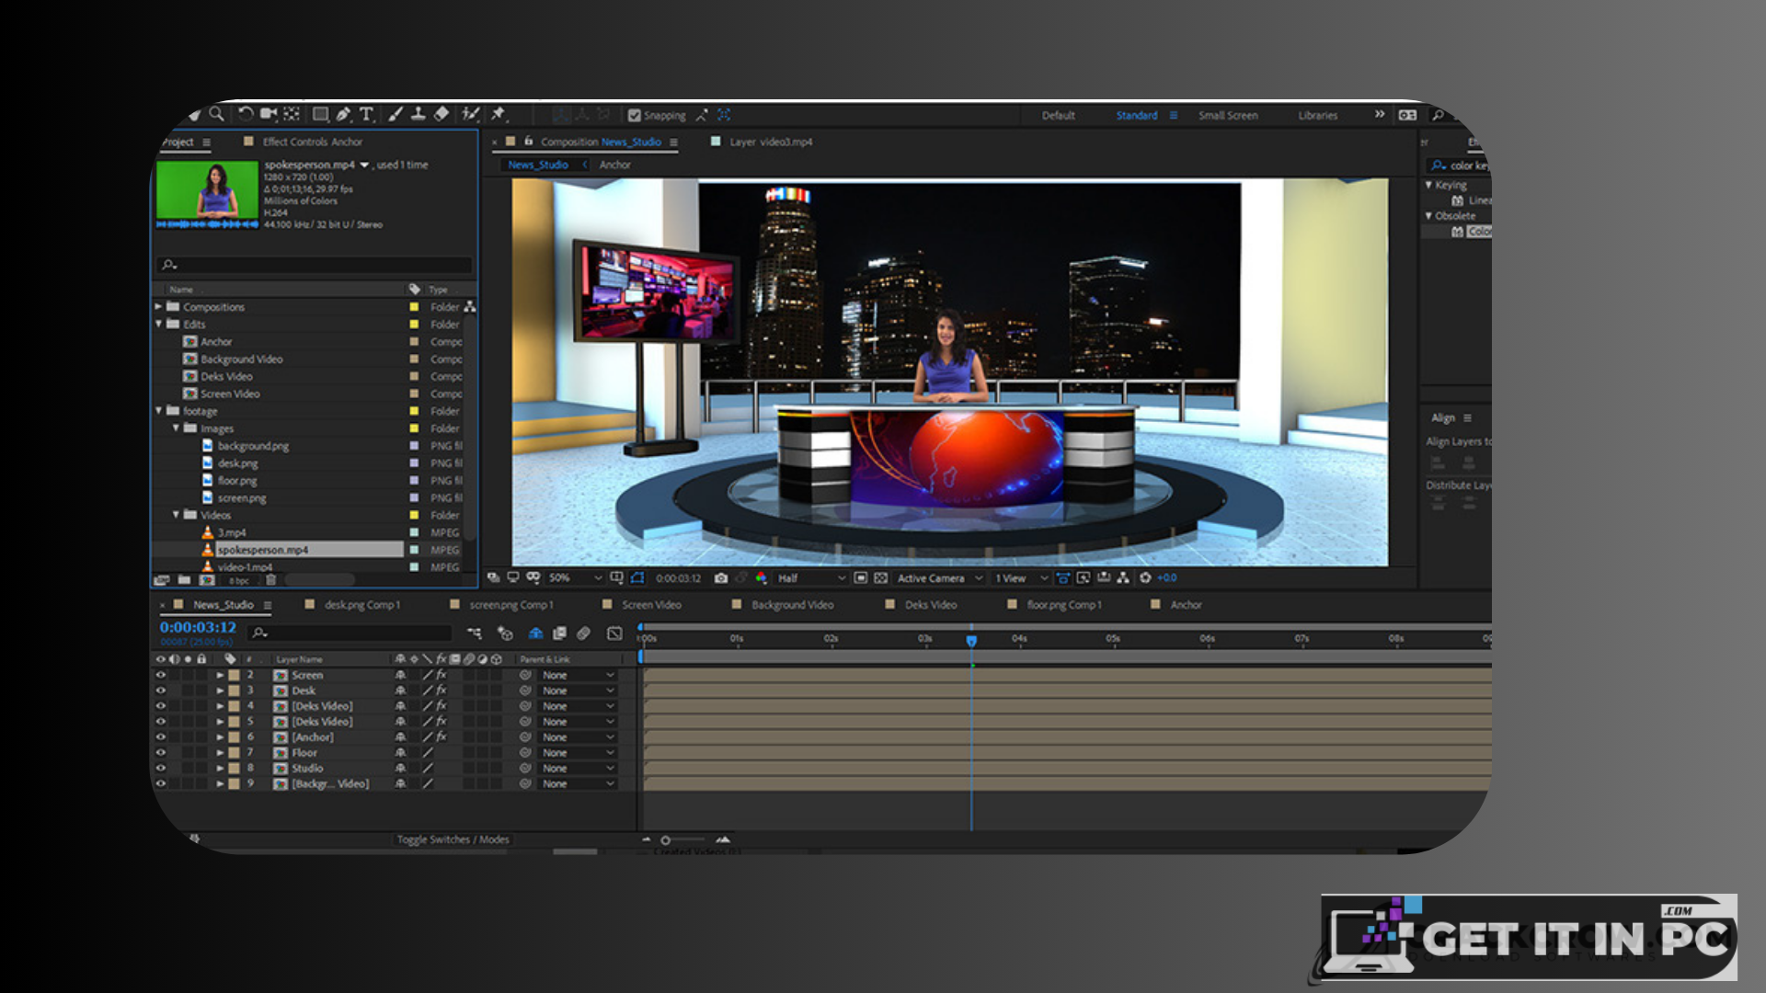This screenshot has width=1766, height=993.
Task: Open Background Video timeline tab
Action: coord(792,605)
